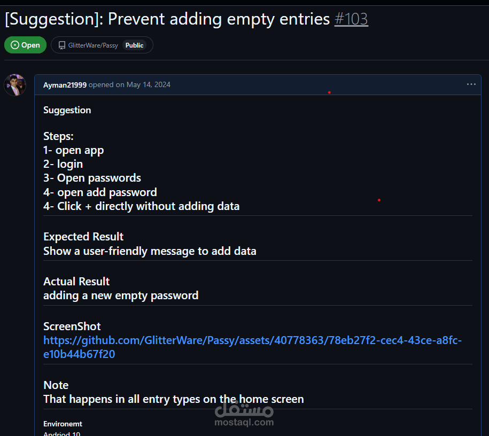Open the Ayman21999 username link

(x=65, y=85)
